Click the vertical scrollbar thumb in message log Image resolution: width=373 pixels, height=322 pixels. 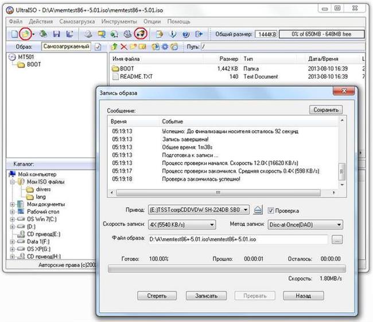pos(342,172)
